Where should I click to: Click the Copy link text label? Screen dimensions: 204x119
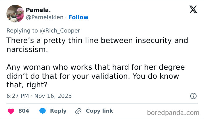pyautogui.click(x=99, y=111)
